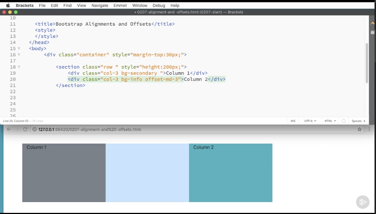
Task: Open the Extension Manager icon
Action: click(372, 32)
